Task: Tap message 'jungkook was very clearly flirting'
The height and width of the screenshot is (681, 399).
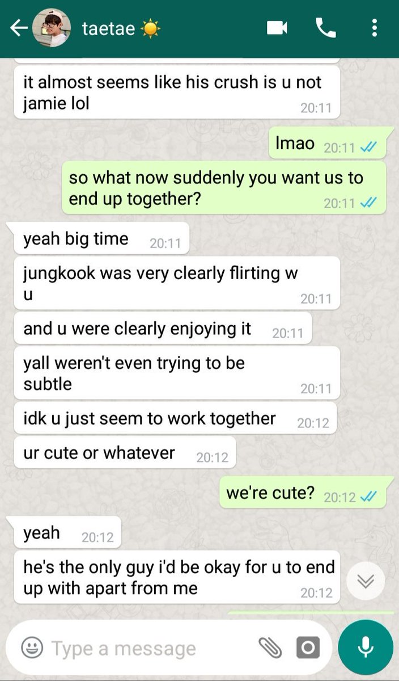Action: [x=177, y=283]
